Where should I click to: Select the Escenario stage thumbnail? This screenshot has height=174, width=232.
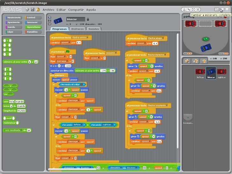click(188, 119)
